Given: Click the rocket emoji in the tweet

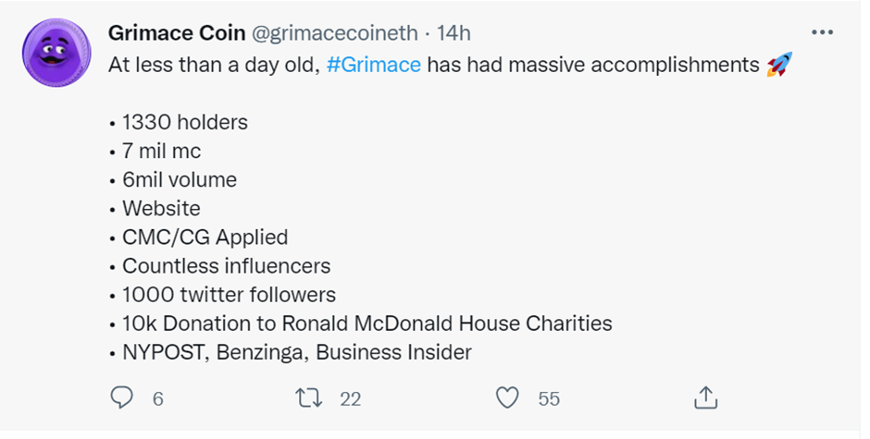Looking at the screenshot, I should click(x=779, y=65).
